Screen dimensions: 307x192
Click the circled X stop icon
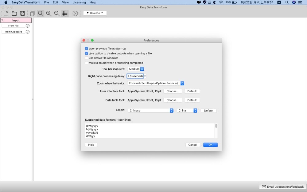75,13
